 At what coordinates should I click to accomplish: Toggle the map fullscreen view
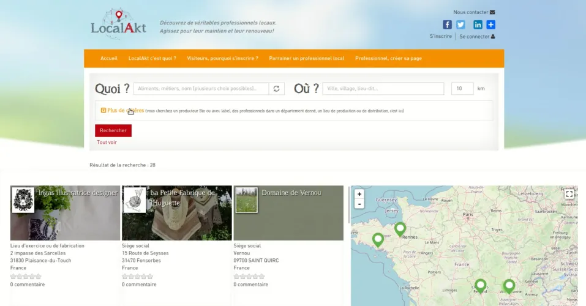tap(569, 194)
